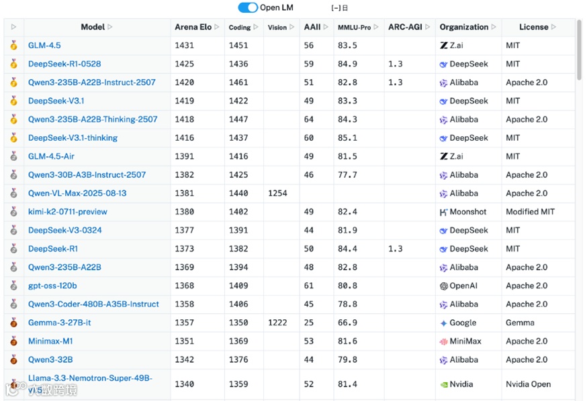Open the Qwen3-30B-A3B-Instruct-2507 link
Image resolution: width=587 pixels, height=401 pixels.
(87, 175)
